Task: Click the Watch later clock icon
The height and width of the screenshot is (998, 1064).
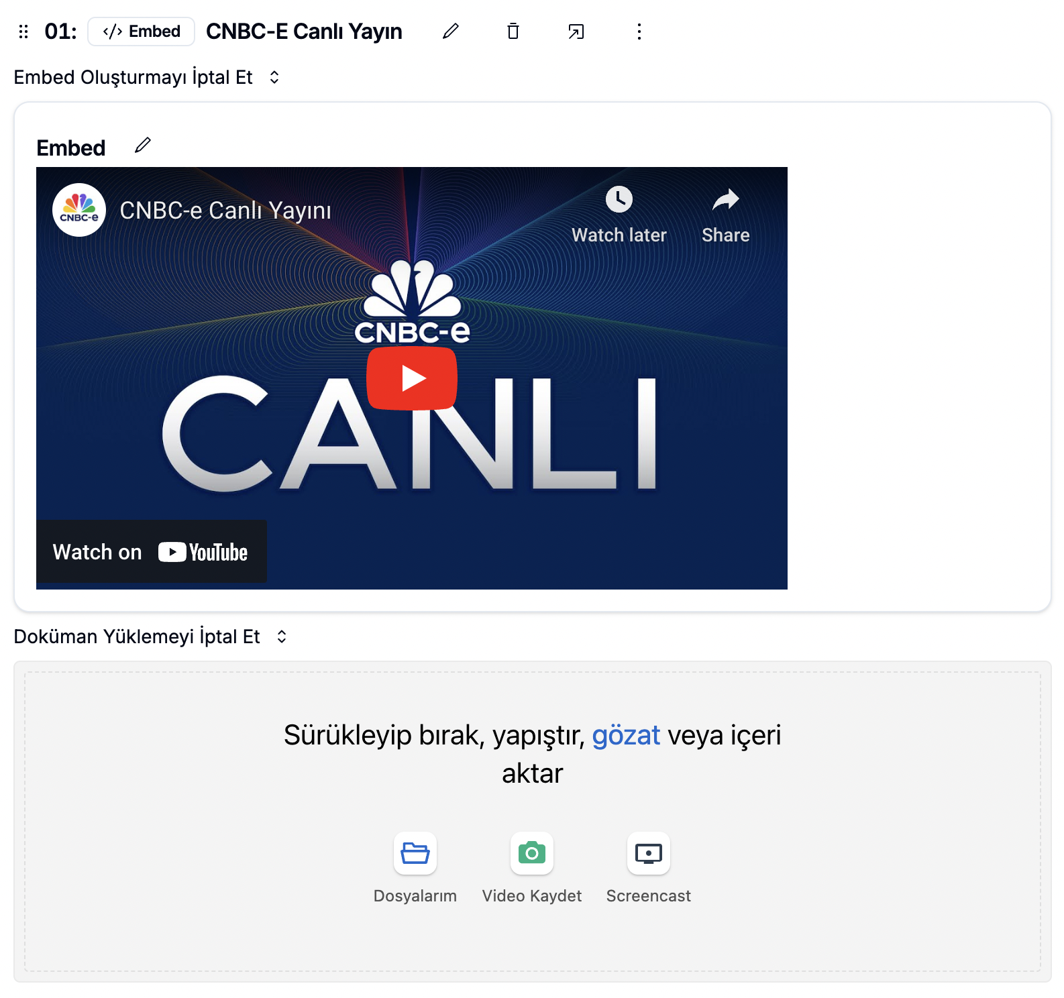Action: coord(619,199)
